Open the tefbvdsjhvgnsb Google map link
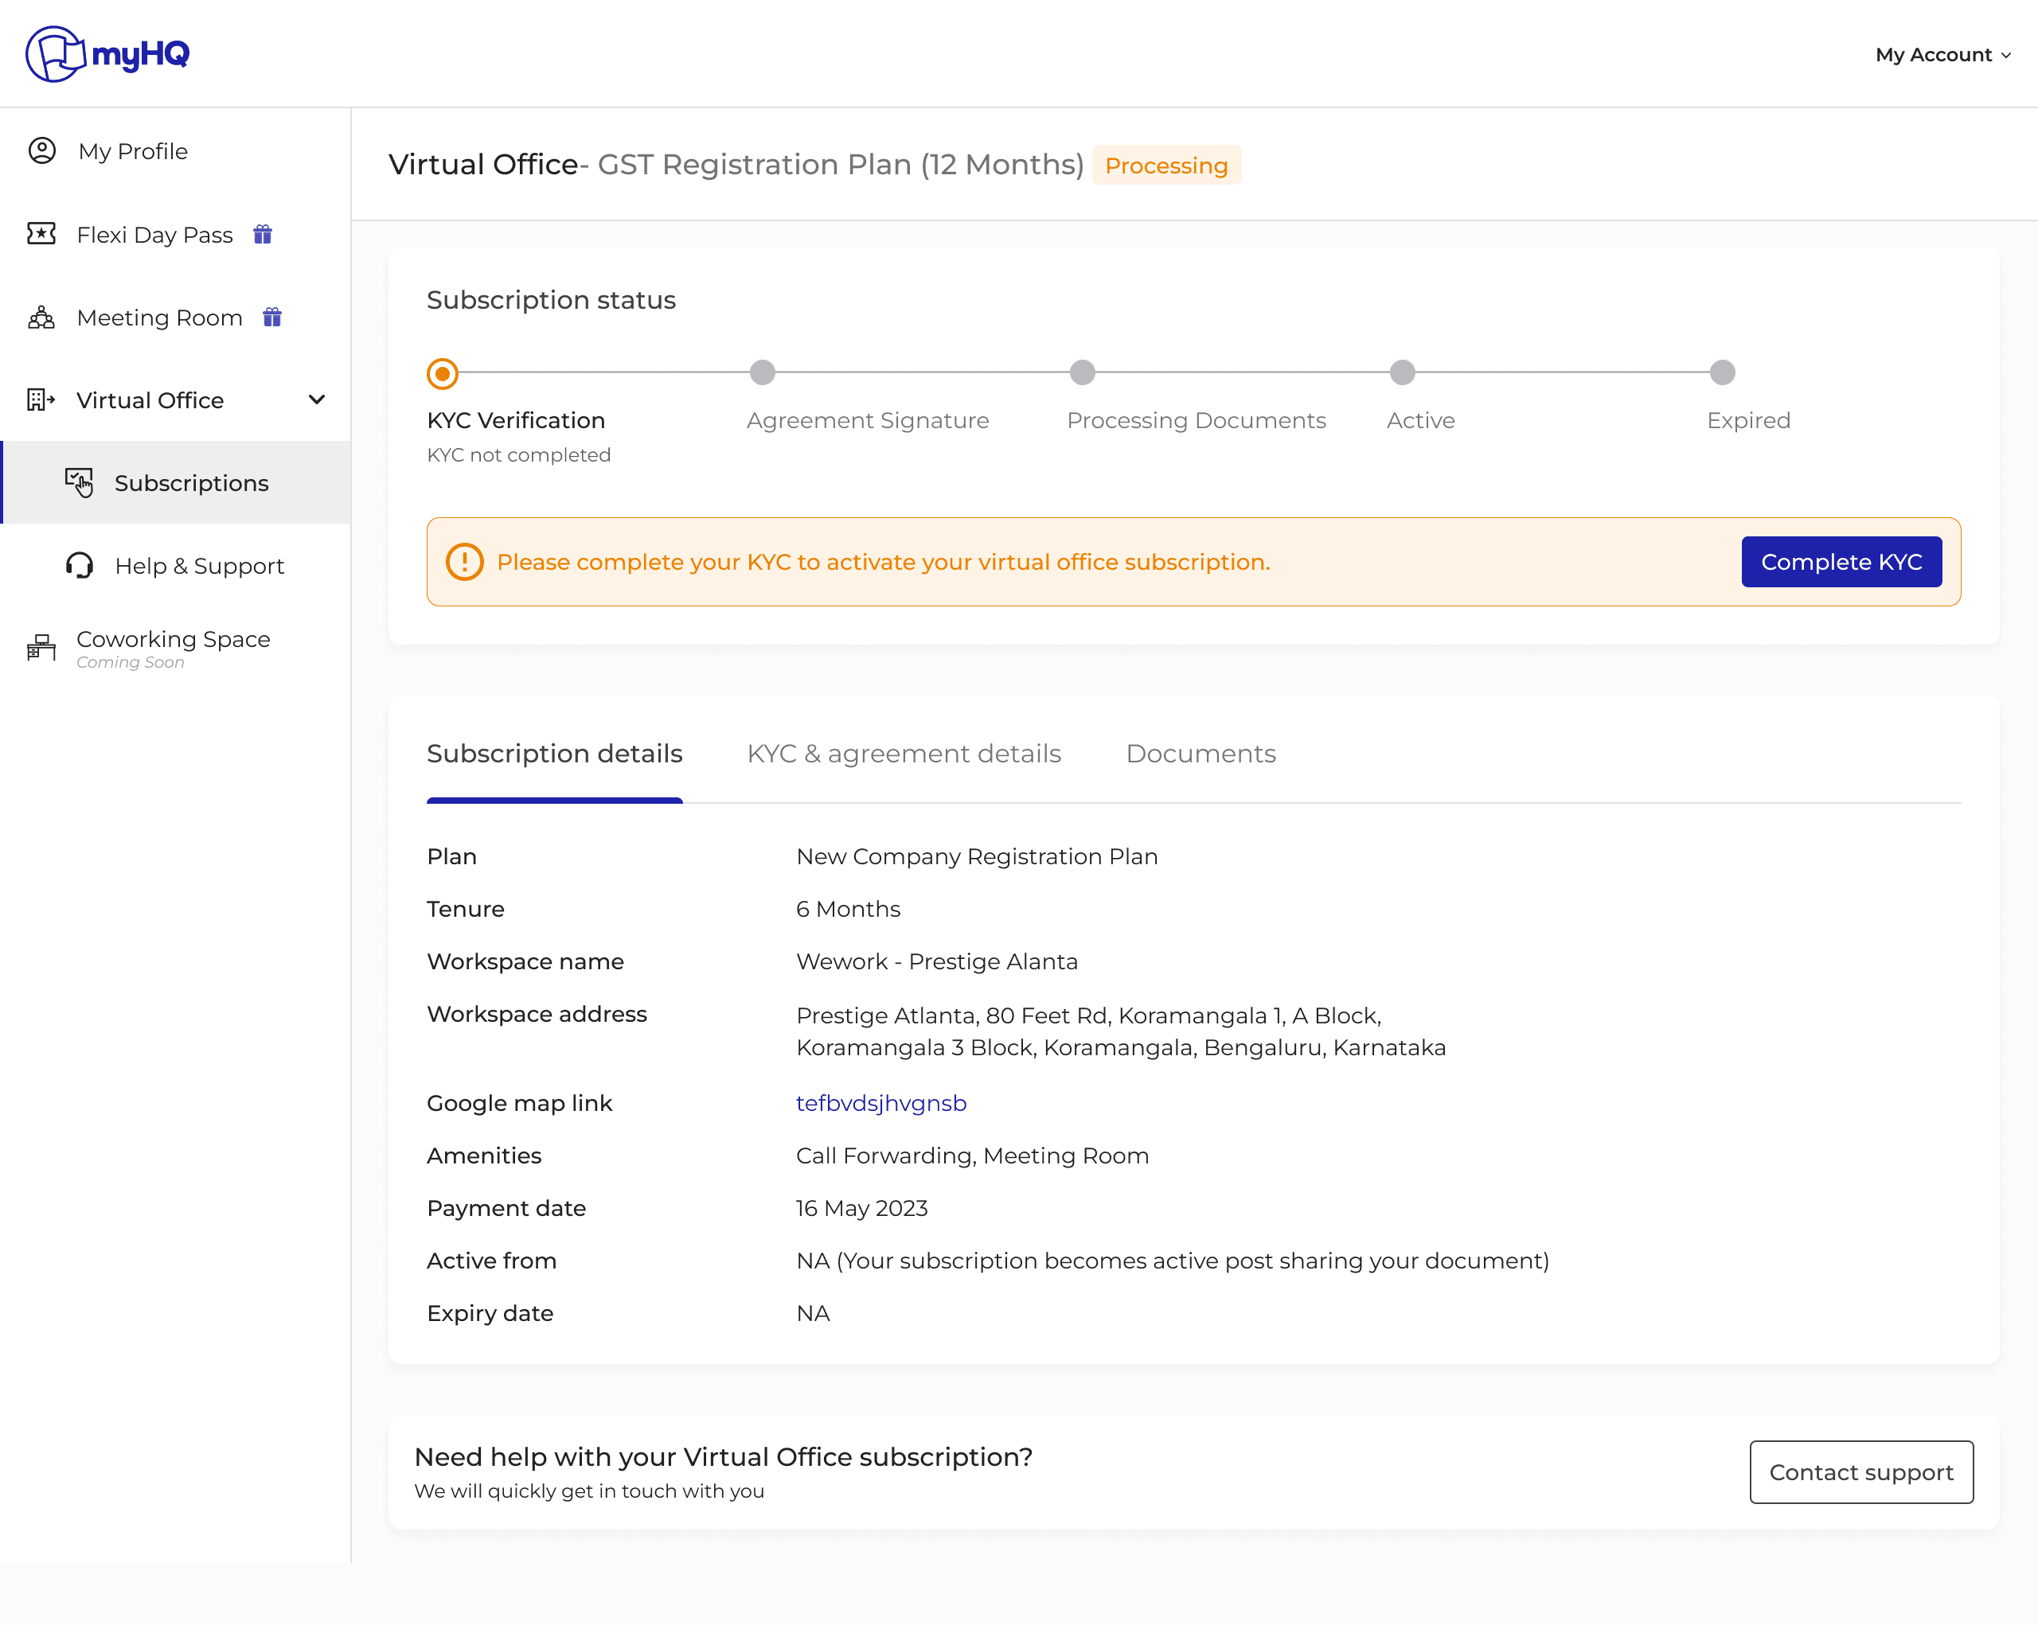Image resolution: width=2038 pixels, height=1625 pixels. [x=880, y=1102]
